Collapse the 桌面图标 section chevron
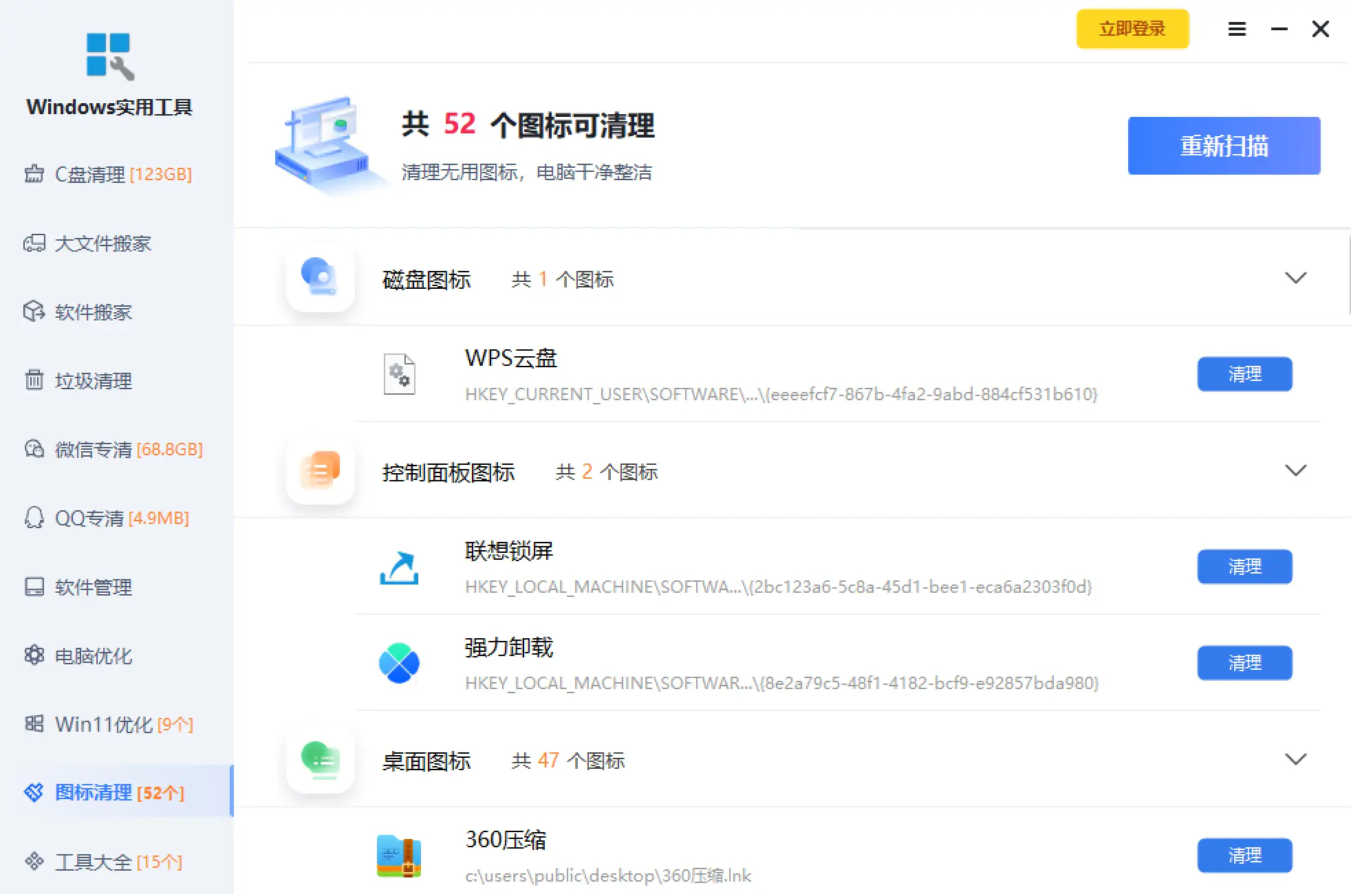The image size is (1351, 894). pyautogui.click(x=1295, y=760)
